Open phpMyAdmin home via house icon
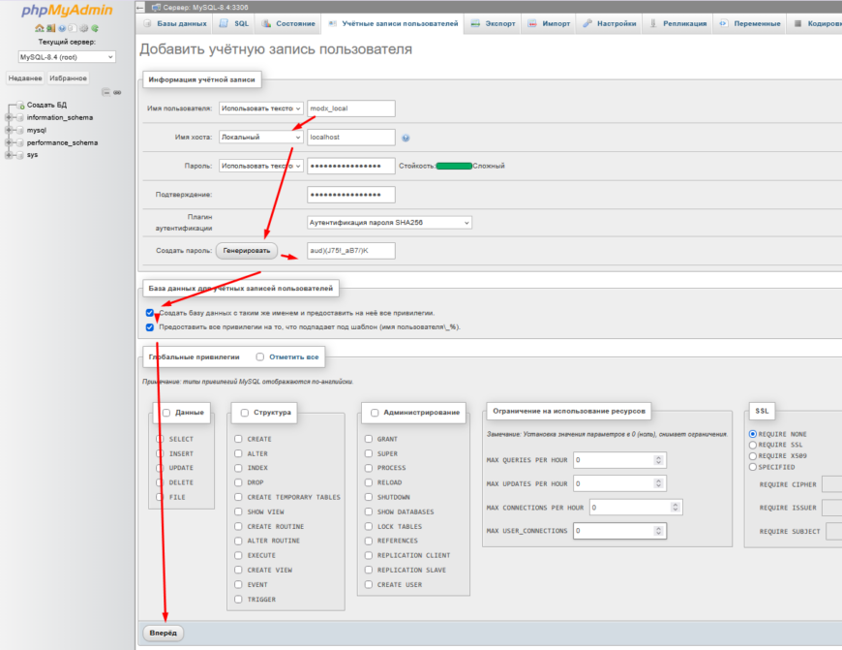842x650 pixels. point(40,28)
